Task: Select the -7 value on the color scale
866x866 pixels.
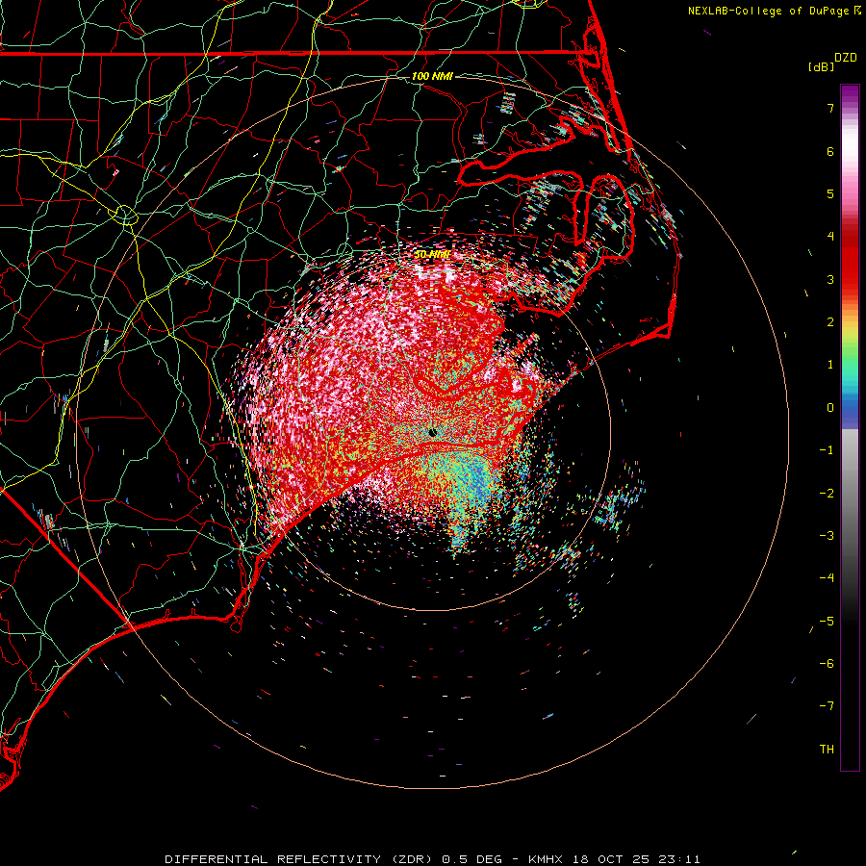Action: 827,706
